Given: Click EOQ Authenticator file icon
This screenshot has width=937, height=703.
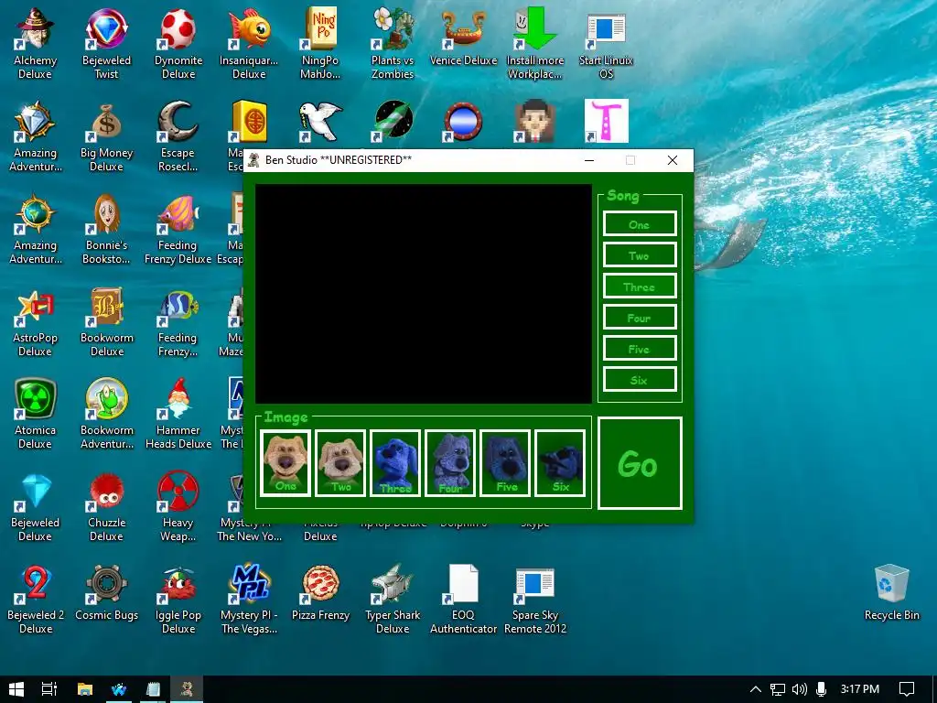Looking at the screenshot, I should 463,598.
